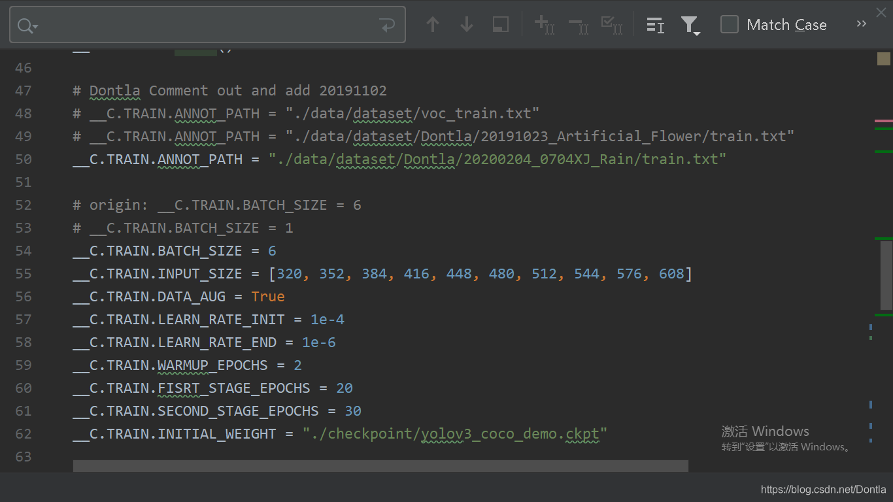Image resolution: width=893 pixels, height=502 pixels.
Task: Select all occurrences icon
Action: click(x=612, y=25)
